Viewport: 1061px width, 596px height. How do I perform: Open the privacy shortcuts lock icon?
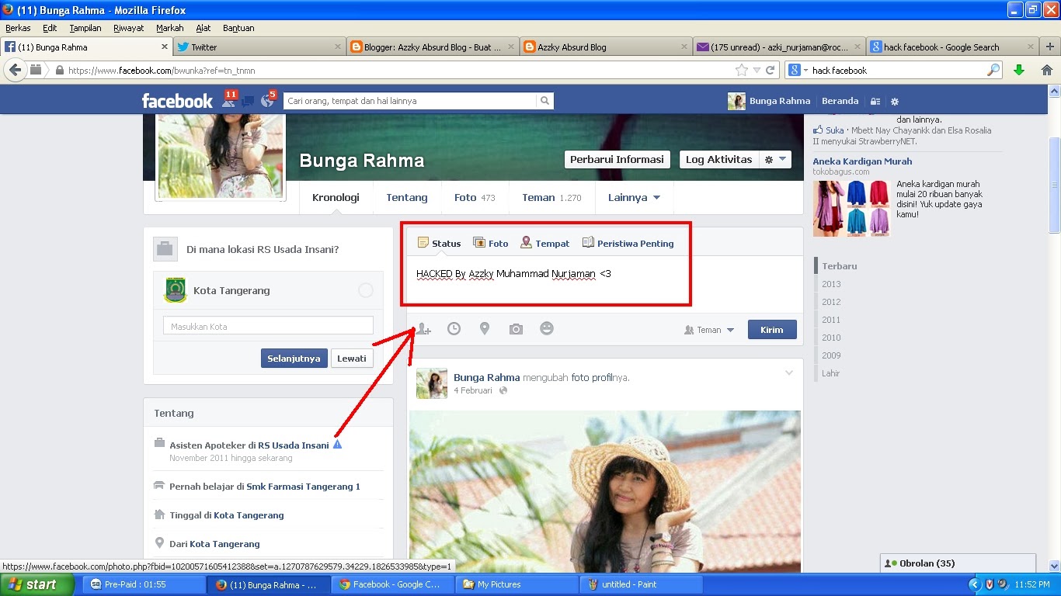[x=875, y=101]
